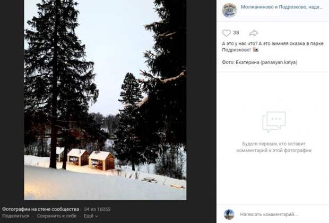Click Сохранить к себе link

[57, 216]
